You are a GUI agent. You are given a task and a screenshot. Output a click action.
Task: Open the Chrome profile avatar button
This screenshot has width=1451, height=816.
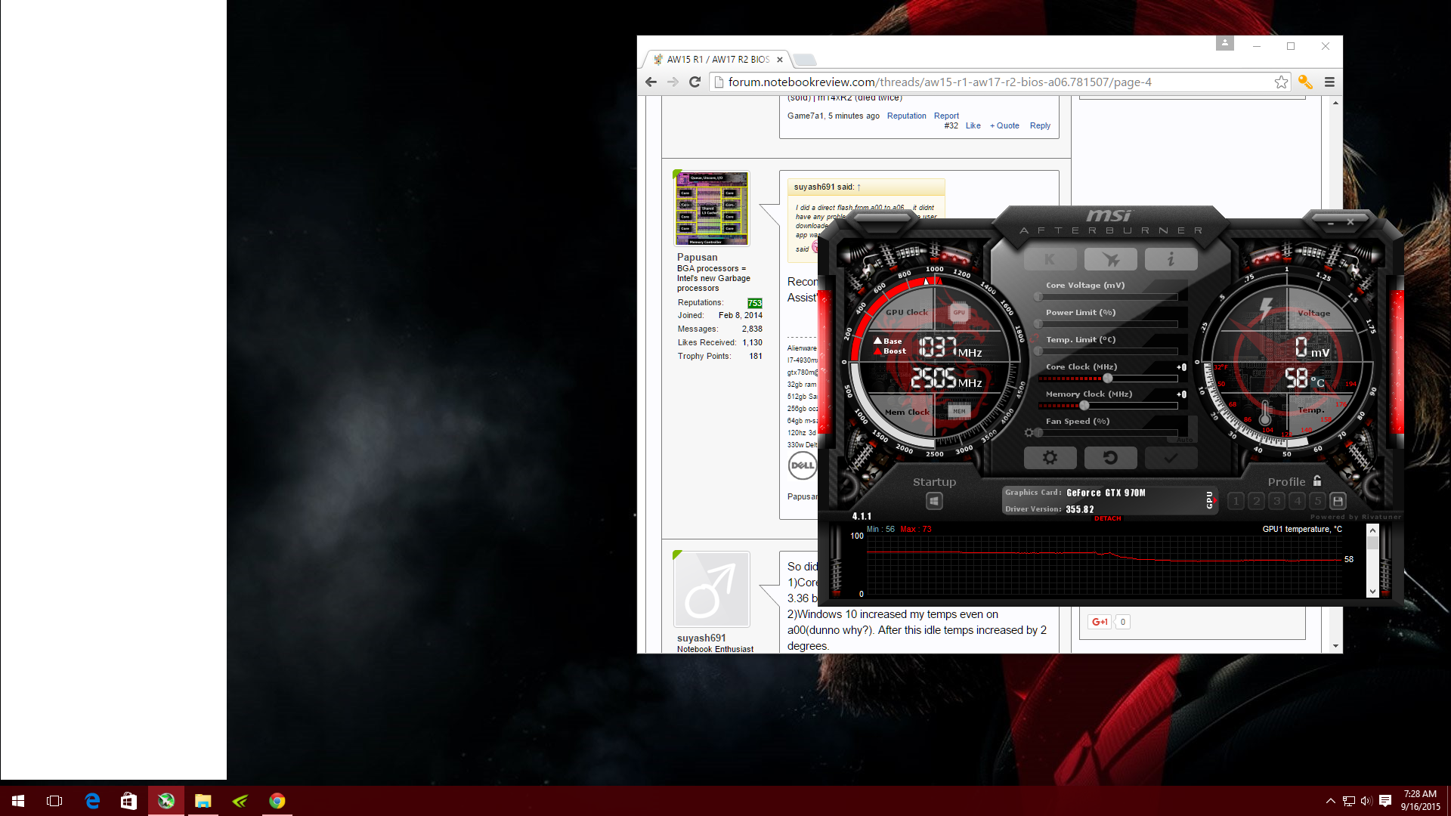click(x=1225, y=43)
